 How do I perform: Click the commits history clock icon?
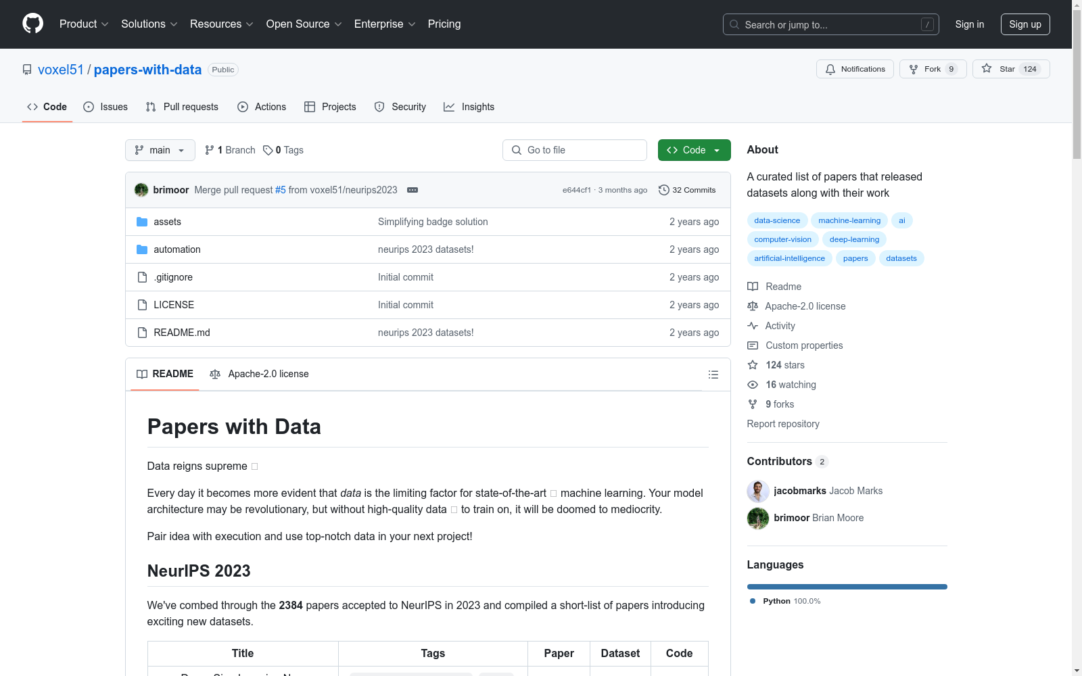click(x=664, y=190)
